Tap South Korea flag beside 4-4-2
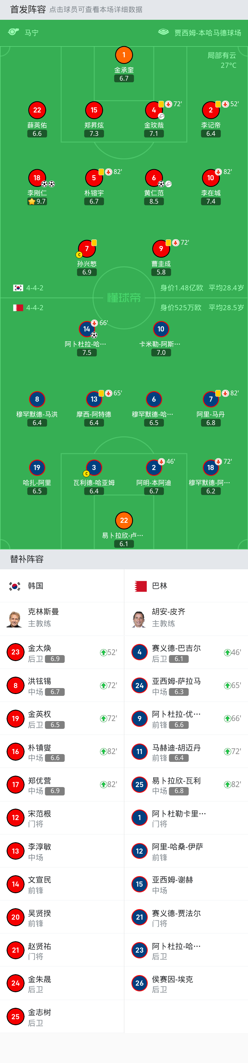 (x=18, y=288)
